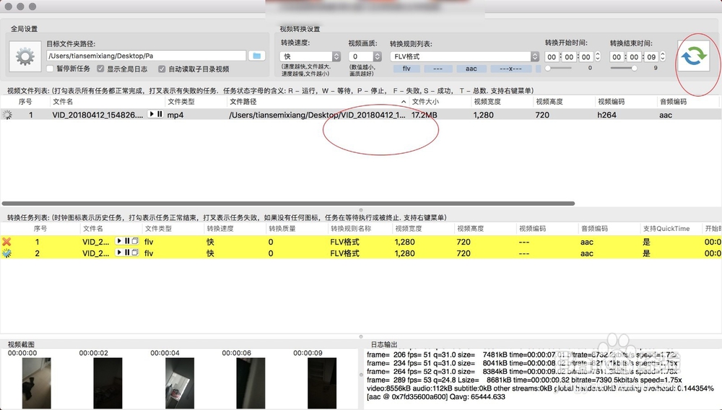Toggle the 自动读取子目录视频 checkbox
This screenshot has height=410, width=722.
pos(162,69)
